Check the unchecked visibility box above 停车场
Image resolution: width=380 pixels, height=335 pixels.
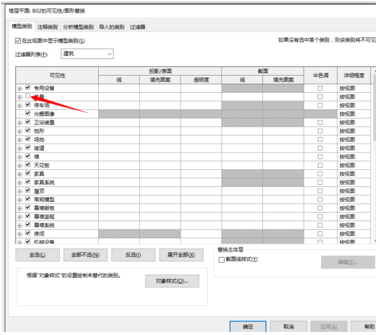pyautogui.click(x=28, y=96)
